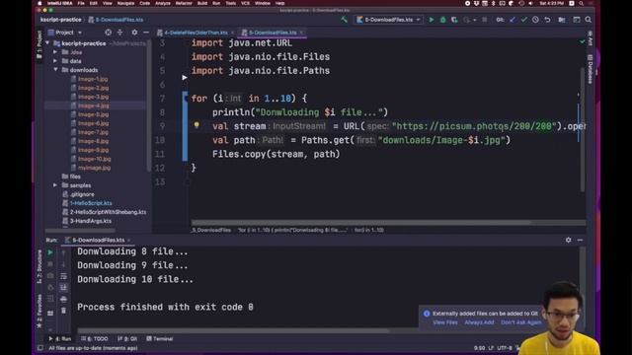Open Project panel gear options
The width and height of the screenshot is (632, 355).
[134, 33]
